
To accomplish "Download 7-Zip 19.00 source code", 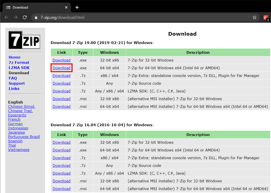I will pos(62,83).
